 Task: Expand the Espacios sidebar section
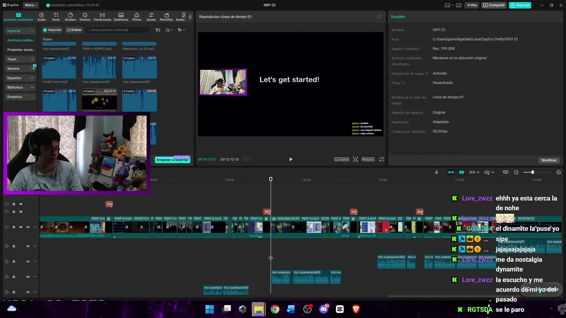click(x=20, y=78)
